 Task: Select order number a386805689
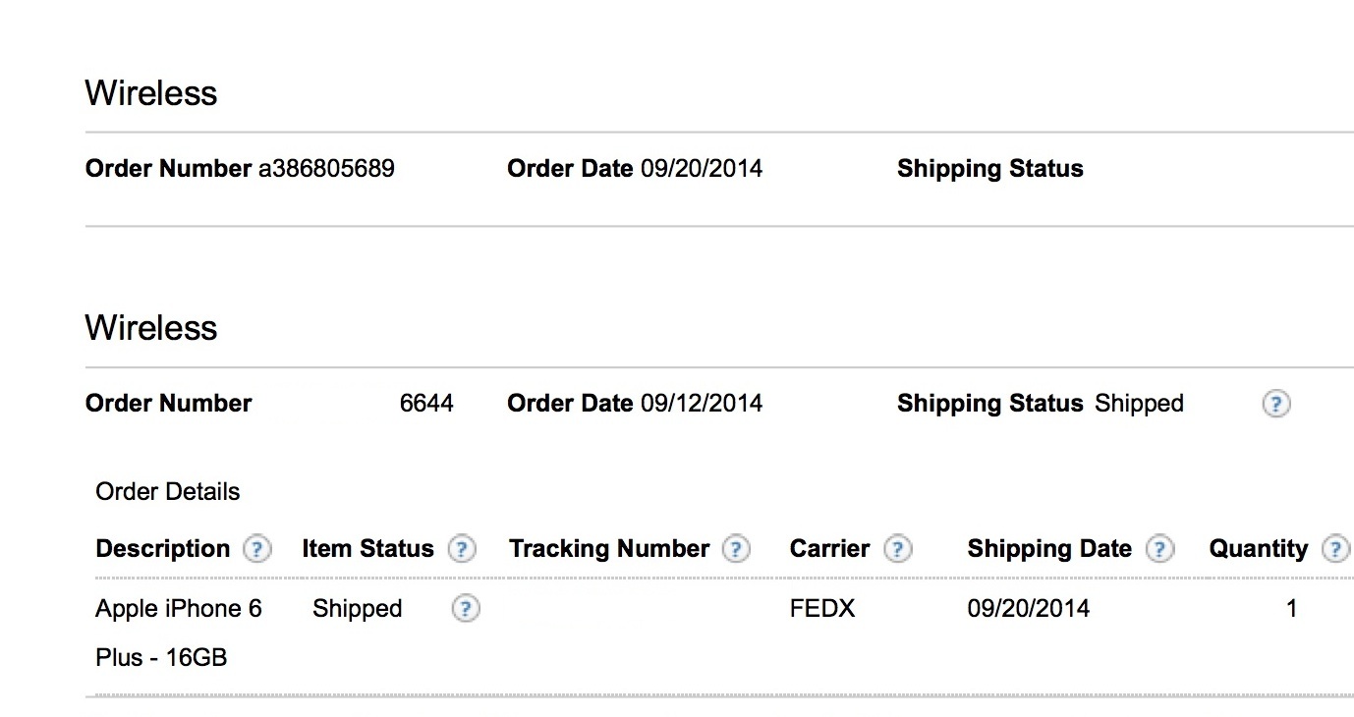tap(326, 169)
